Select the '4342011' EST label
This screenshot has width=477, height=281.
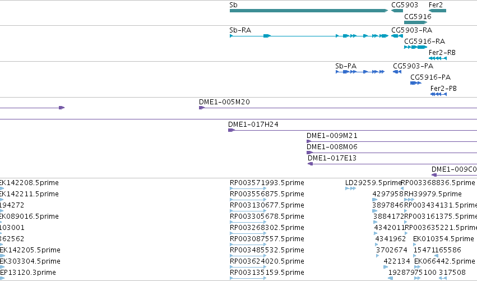pos(390,228)
